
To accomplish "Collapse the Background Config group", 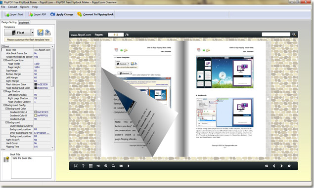I will (4, 105).
